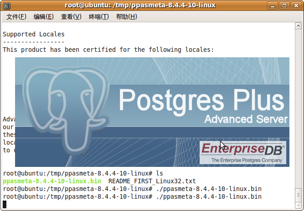
Task: Open the 帮助(H) menu
Action: click(126, 17)
